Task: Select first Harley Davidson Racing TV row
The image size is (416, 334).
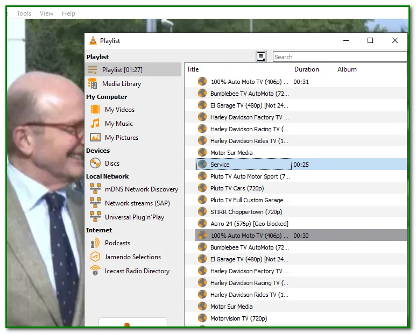Action: pos(296,129)
